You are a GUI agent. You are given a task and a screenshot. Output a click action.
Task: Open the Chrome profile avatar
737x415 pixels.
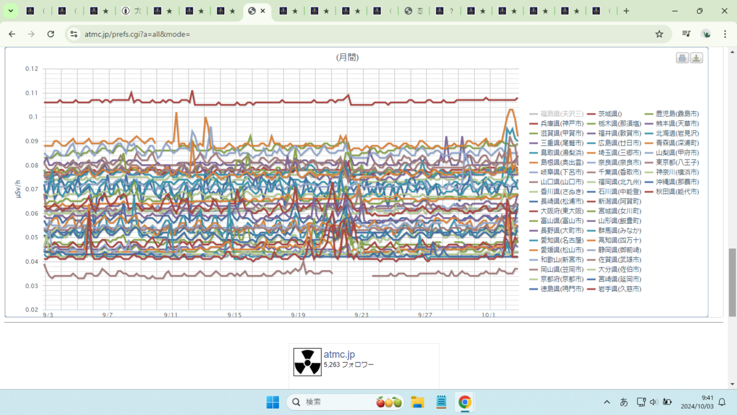(706, 34)
